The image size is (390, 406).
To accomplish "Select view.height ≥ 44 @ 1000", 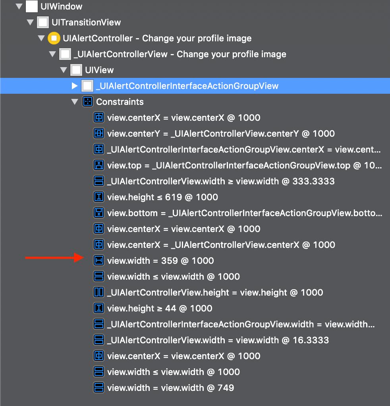I will (160, 308).
